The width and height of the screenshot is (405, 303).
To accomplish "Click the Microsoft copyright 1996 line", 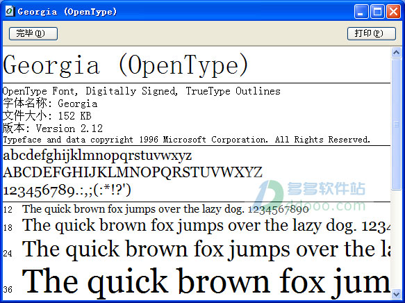I will pos(186,140).
